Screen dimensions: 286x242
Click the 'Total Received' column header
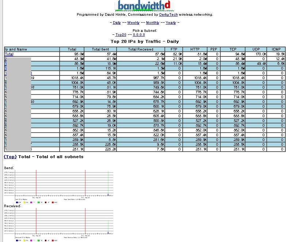pos(141,49)
